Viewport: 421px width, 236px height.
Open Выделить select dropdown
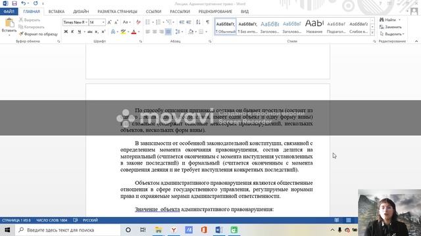coord(392,34)
